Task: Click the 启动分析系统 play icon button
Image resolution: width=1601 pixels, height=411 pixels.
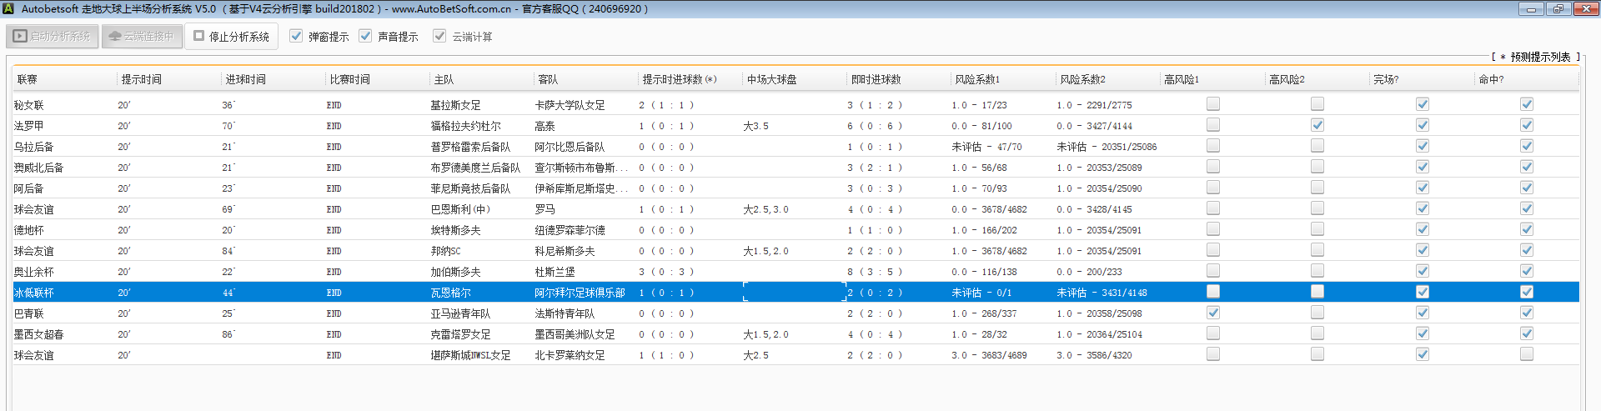Action: coord(53,37)
